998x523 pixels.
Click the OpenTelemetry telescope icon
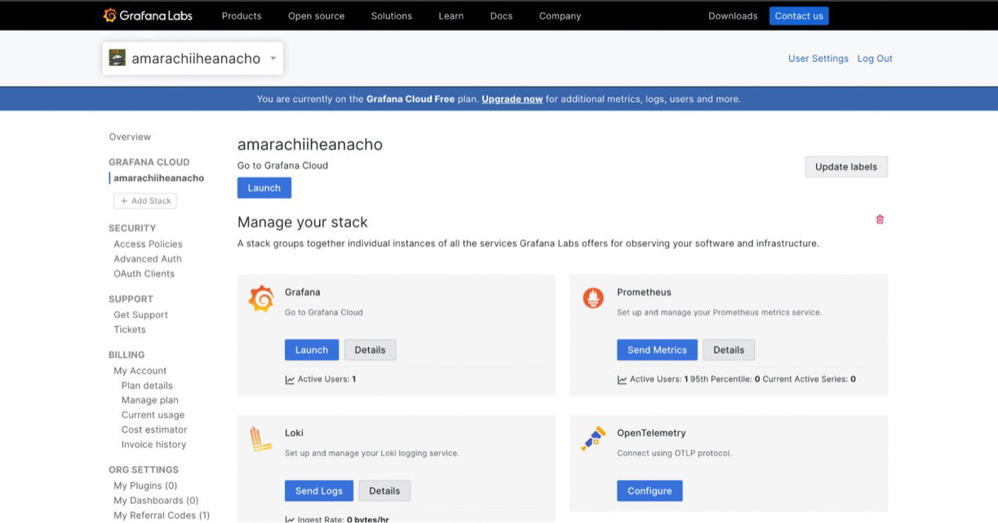tap(593, 438)
